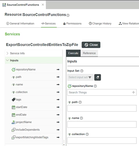The height and width of the screenshot is (146, 139).
Task: Select path in the inputs list
Action: pos(19,77)
